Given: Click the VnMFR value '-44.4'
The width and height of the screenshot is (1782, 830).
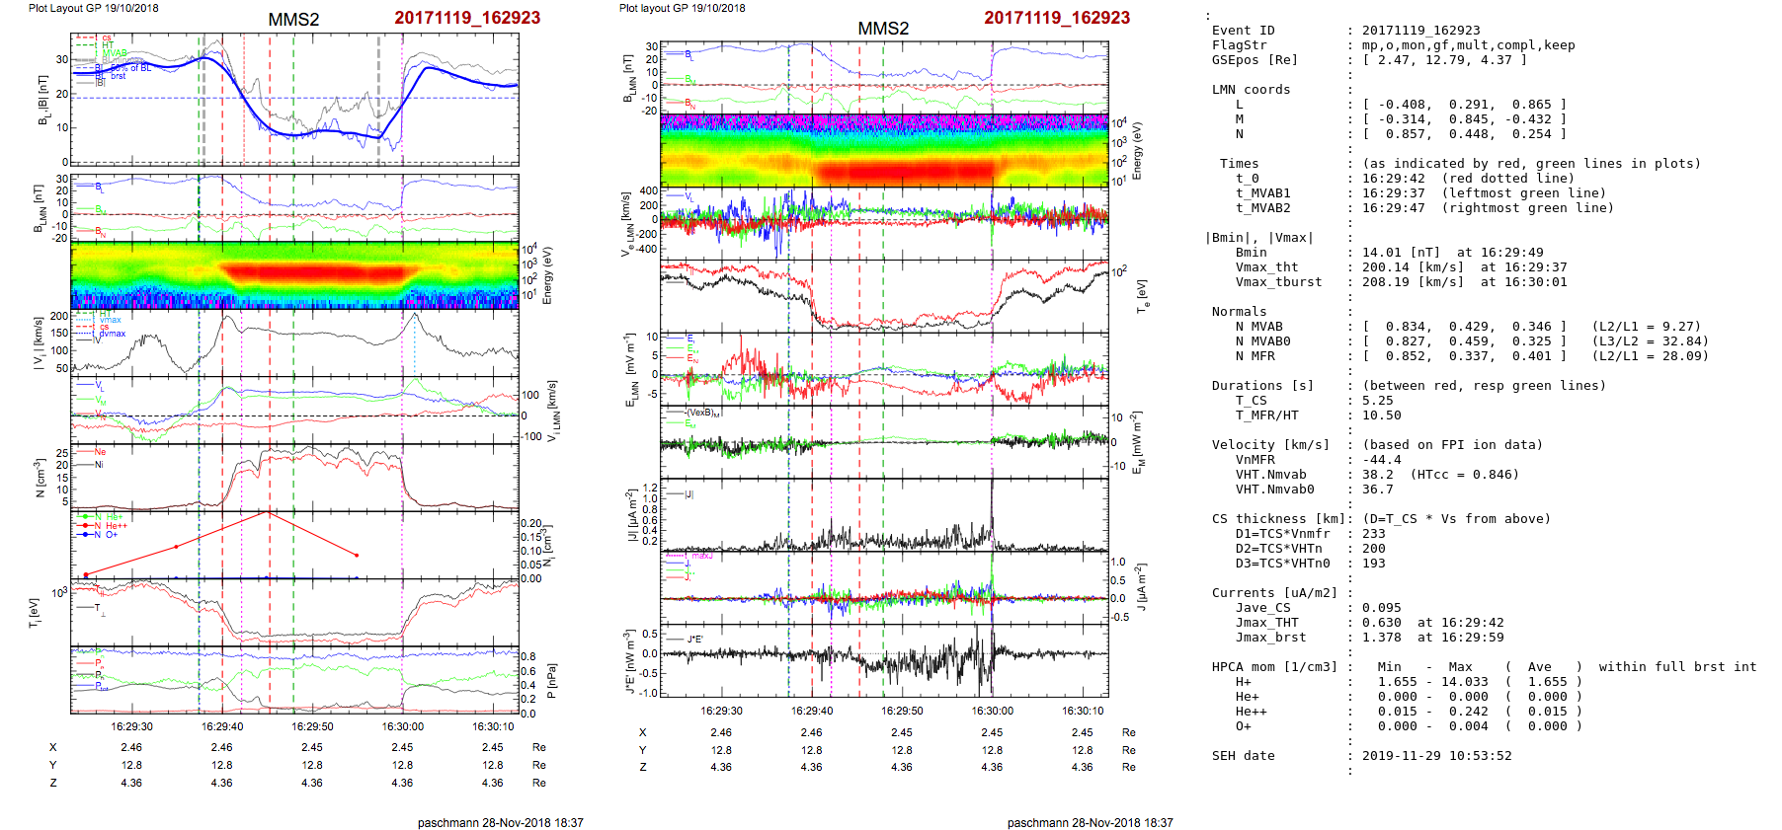Looking at the screenshot, I should click(x=1381, y=460).
